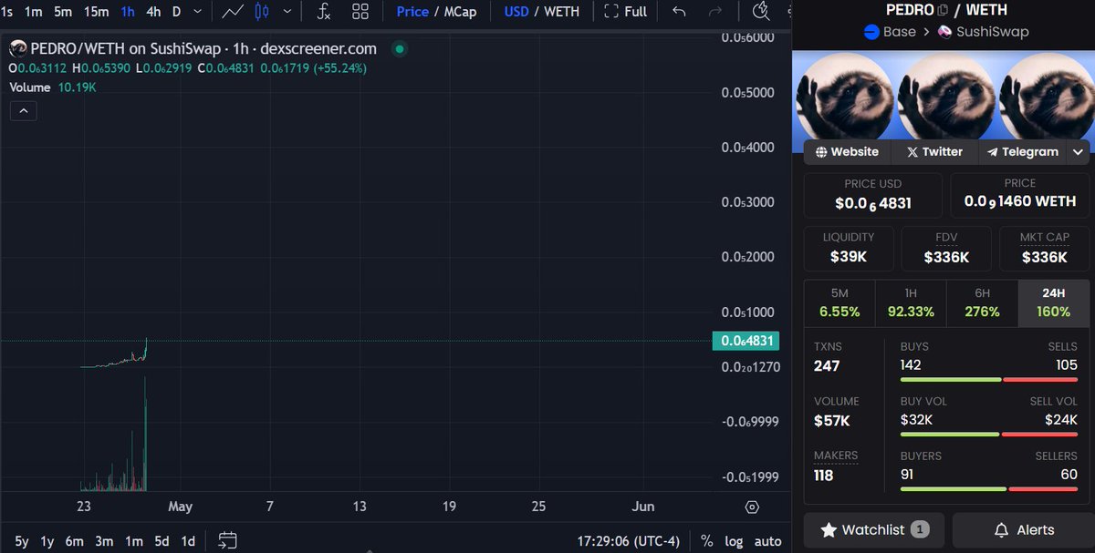The image size is (1095, 553).
Task: Expand more social links beside Telegram
Action: pos(1078,152)
